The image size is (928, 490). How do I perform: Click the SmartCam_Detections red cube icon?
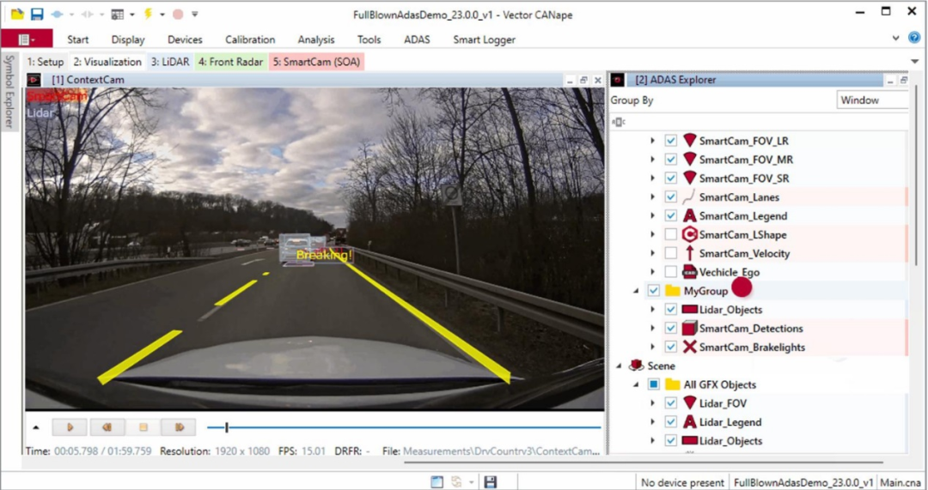tap(689, 328)
